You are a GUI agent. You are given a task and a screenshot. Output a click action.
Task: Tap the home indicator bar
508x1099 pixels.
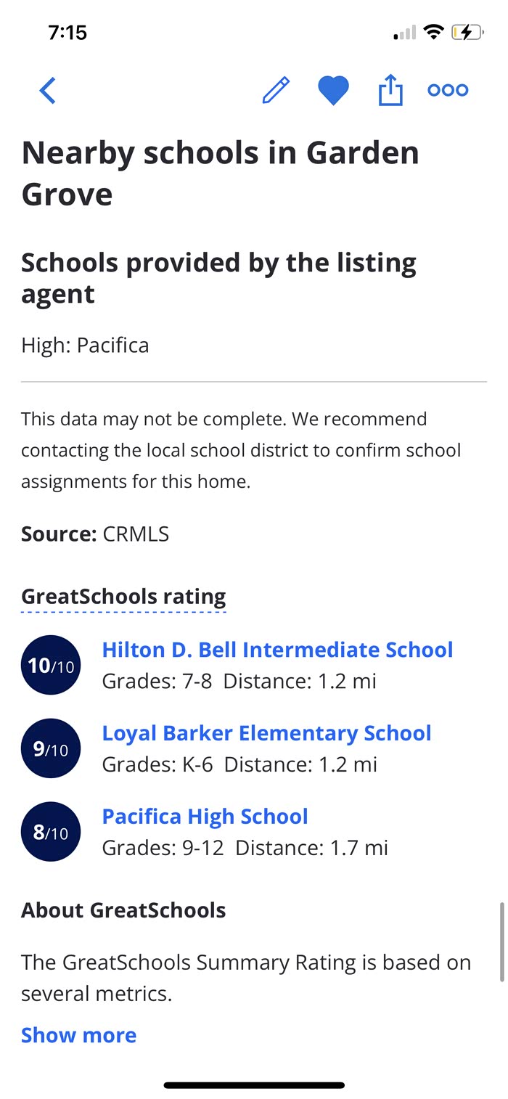coord(254,1085)
